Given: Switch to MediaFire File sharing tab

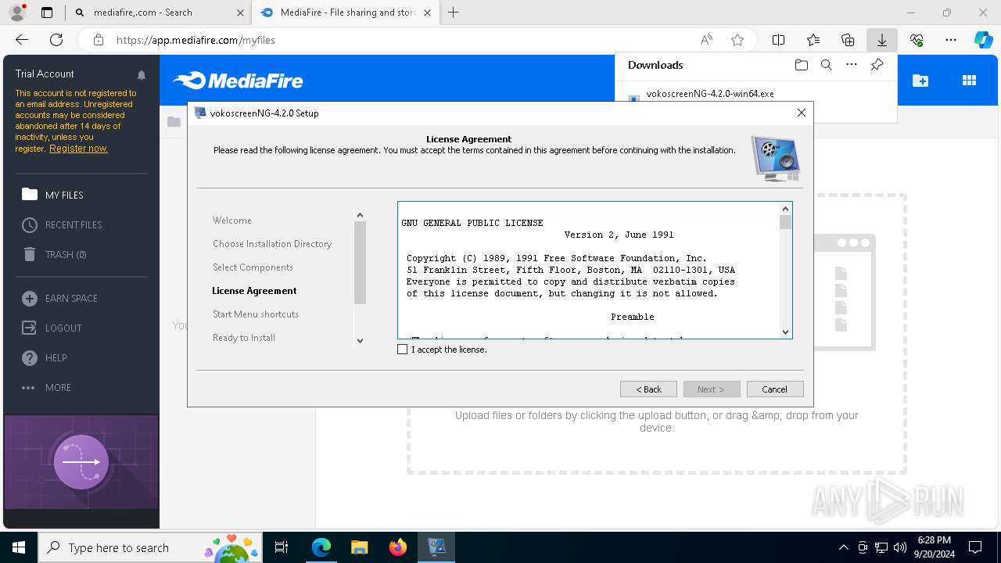Looking at the screenshot, I should tap(346, 13).
